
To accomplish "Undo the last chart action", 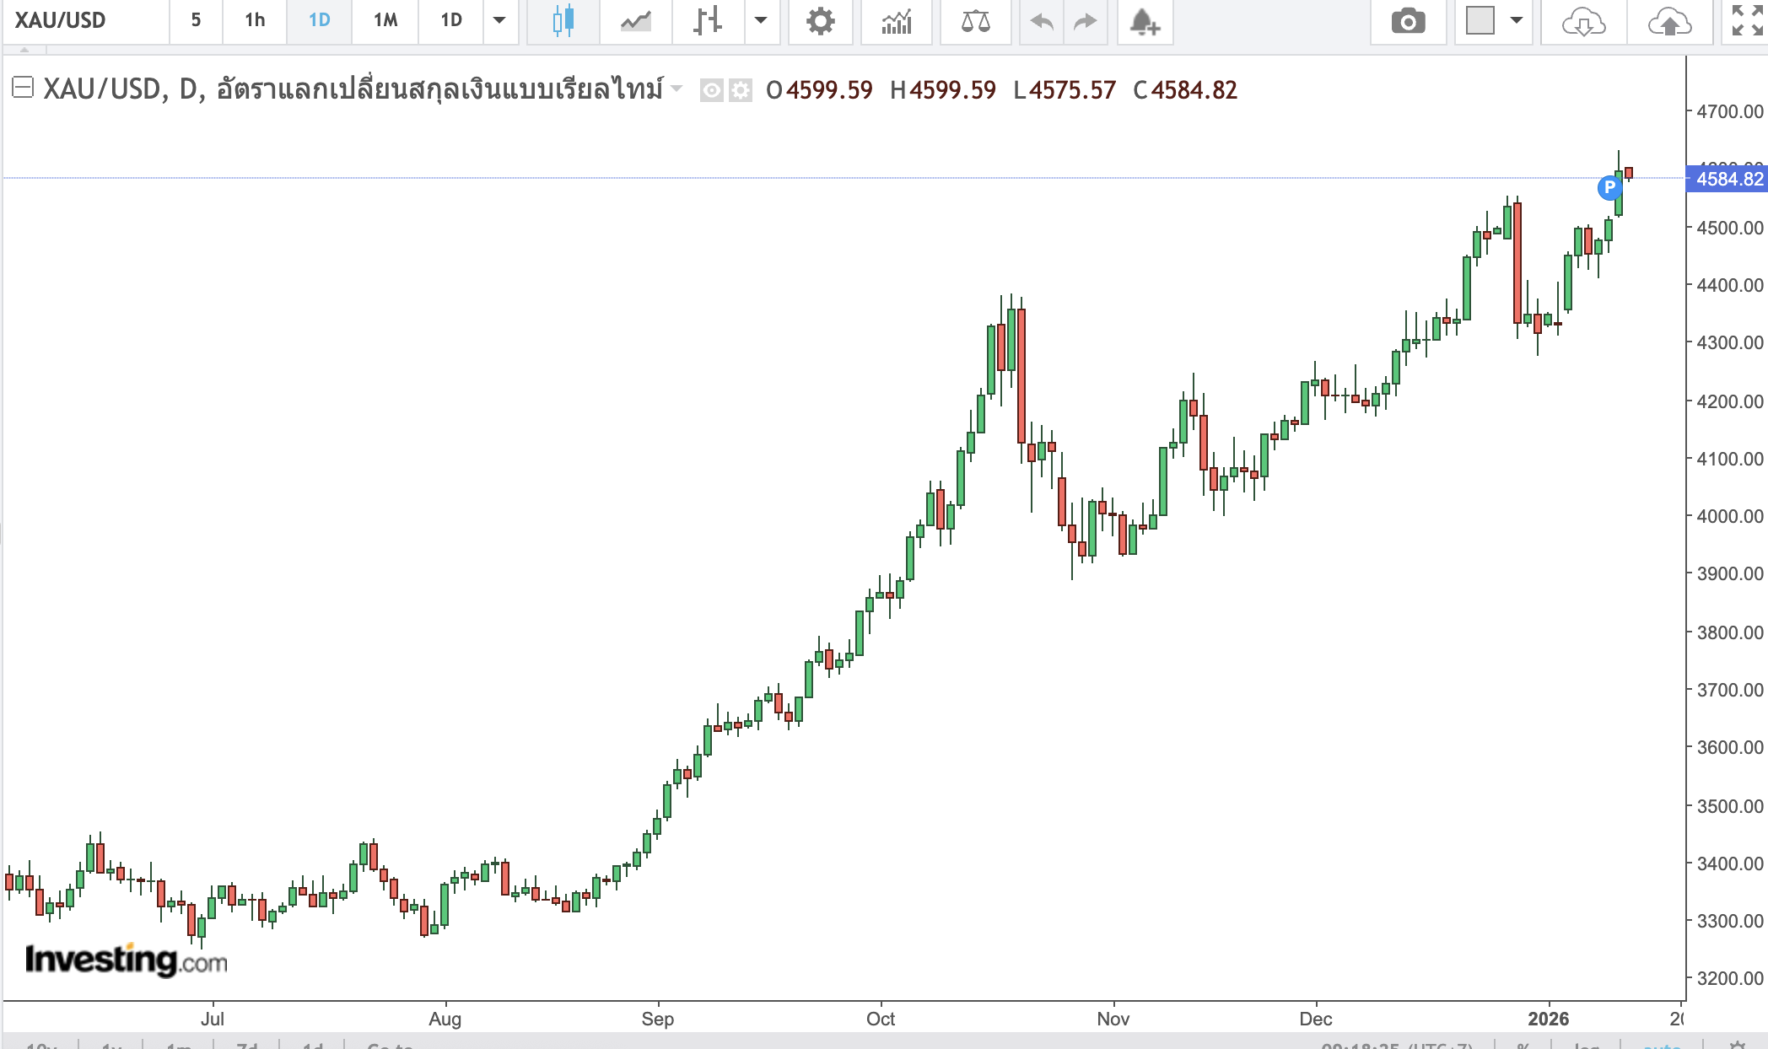I will click(1042, 20).
